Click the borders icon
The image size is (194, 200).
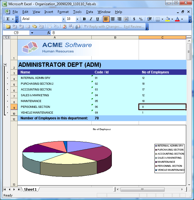point(158,19)
